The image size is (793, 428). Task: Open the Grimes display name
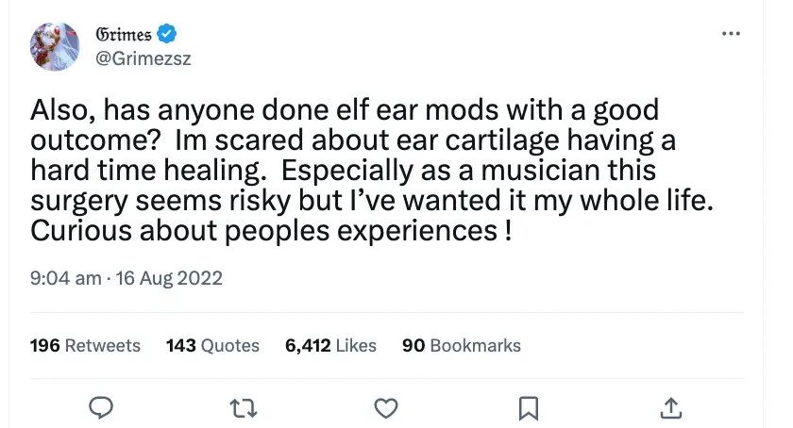(x=124, y=34)
